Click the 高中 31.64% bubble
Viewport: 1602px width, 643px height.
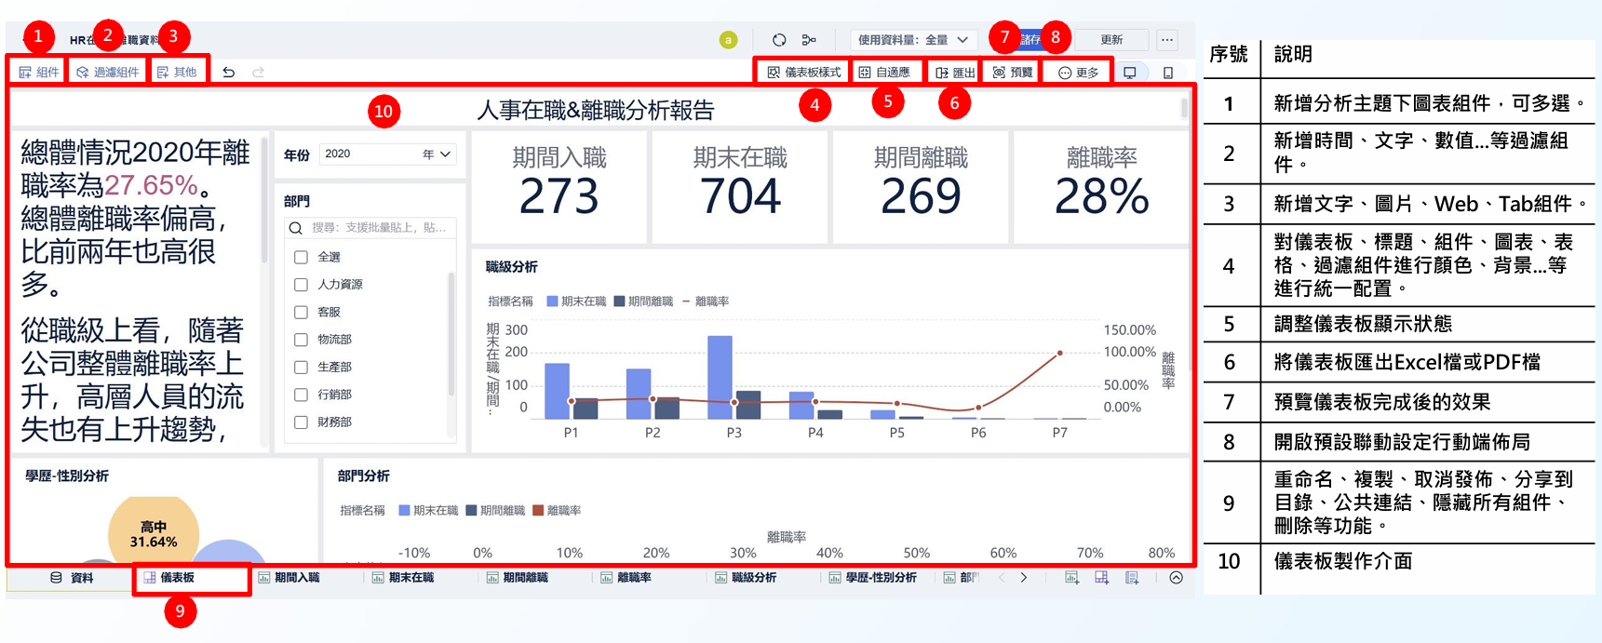(154, 530)
